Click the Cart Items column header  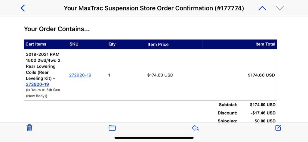pyautogui.click(x=36, y=44)
